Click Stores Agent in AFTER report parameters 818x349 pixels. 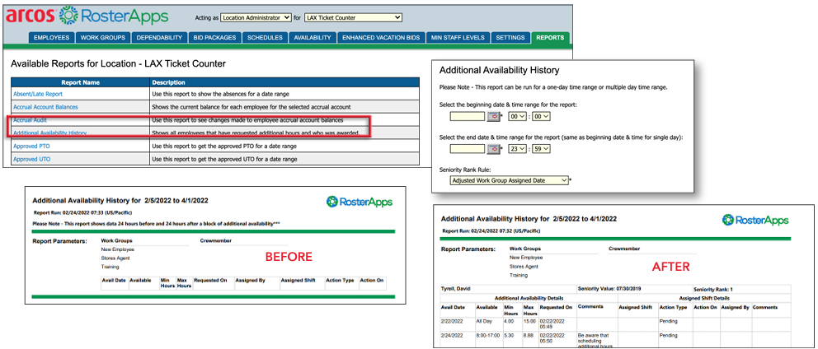[x=524, y=266]
